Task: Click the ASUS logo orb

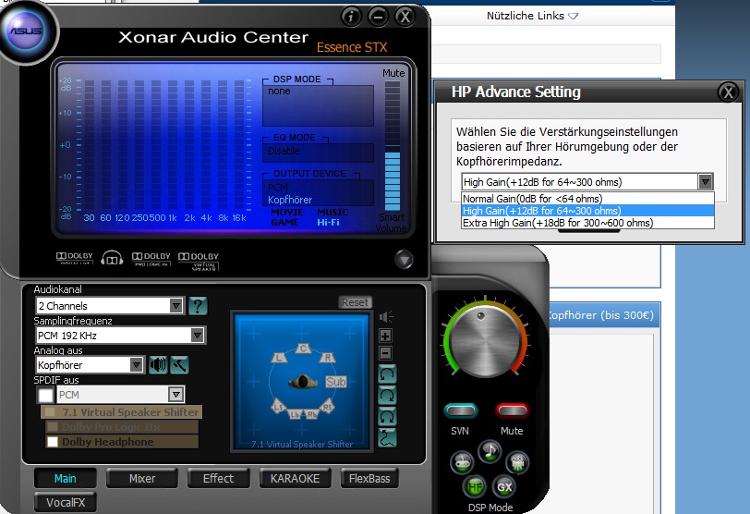Action: point(26,31)
